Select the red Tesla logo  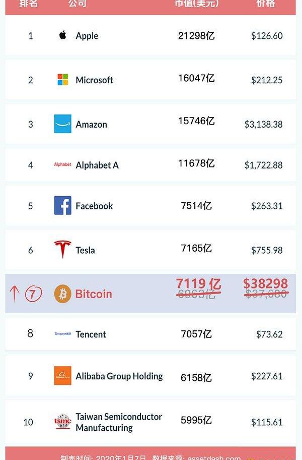pos(63,249)
